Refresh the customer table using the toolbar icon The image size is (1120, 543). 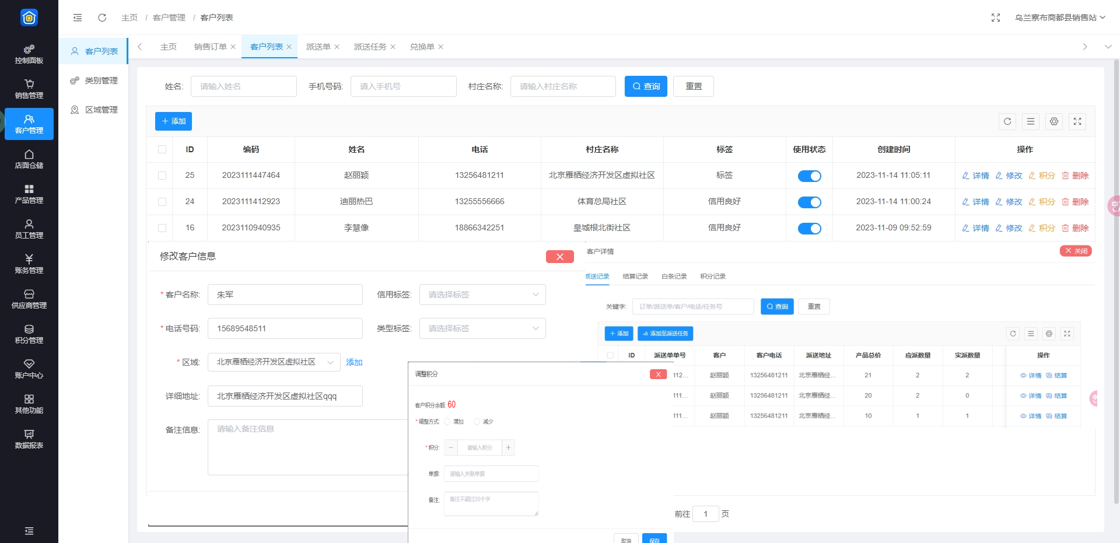(x=1007, y=121)
